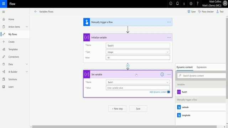The width and height of the screenshot is (228, 128).
Task: Click the Initialize variable icon
Action: pos(87,37)
